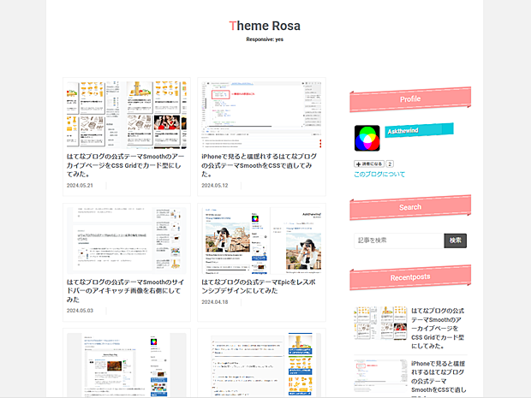The height and width of the screenshot is (398, 531).
Task: Click the Search ribbon heading
Action: coord(410,207)
